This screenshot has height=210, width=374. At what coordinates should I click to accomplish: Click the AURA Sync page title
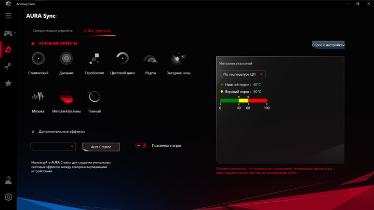tap(41, 16)
